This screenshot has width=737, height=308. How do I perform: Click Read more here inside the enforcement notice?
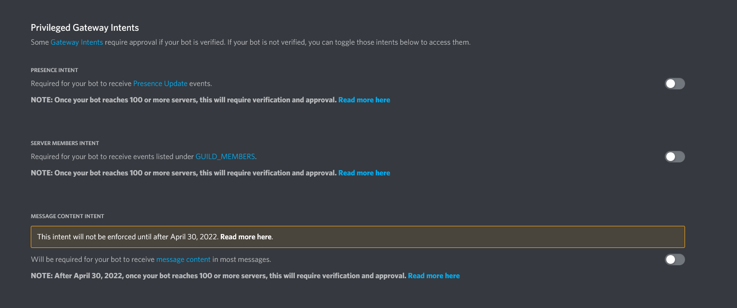tap(246, 236)
